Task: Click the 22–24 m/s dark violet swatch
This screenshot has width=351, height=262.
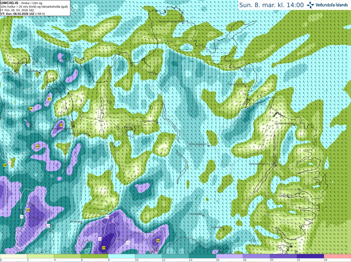Action: click(310, 256)
